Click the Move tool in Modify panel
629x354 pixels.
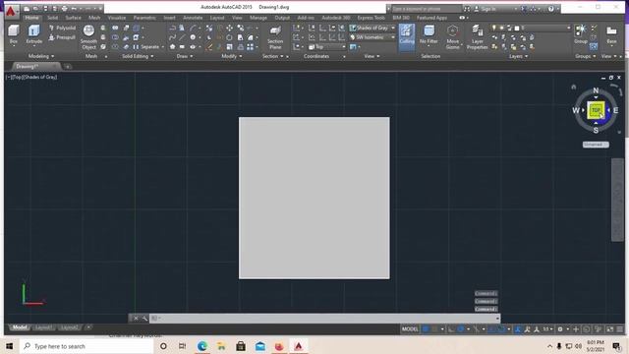tap(229, 28)
